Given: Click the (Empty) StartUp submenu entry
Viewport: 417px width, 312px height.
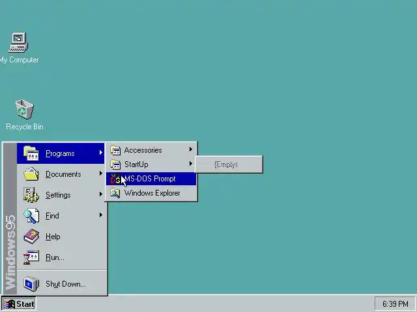Looking at the screenshot, I should (229, 164).
